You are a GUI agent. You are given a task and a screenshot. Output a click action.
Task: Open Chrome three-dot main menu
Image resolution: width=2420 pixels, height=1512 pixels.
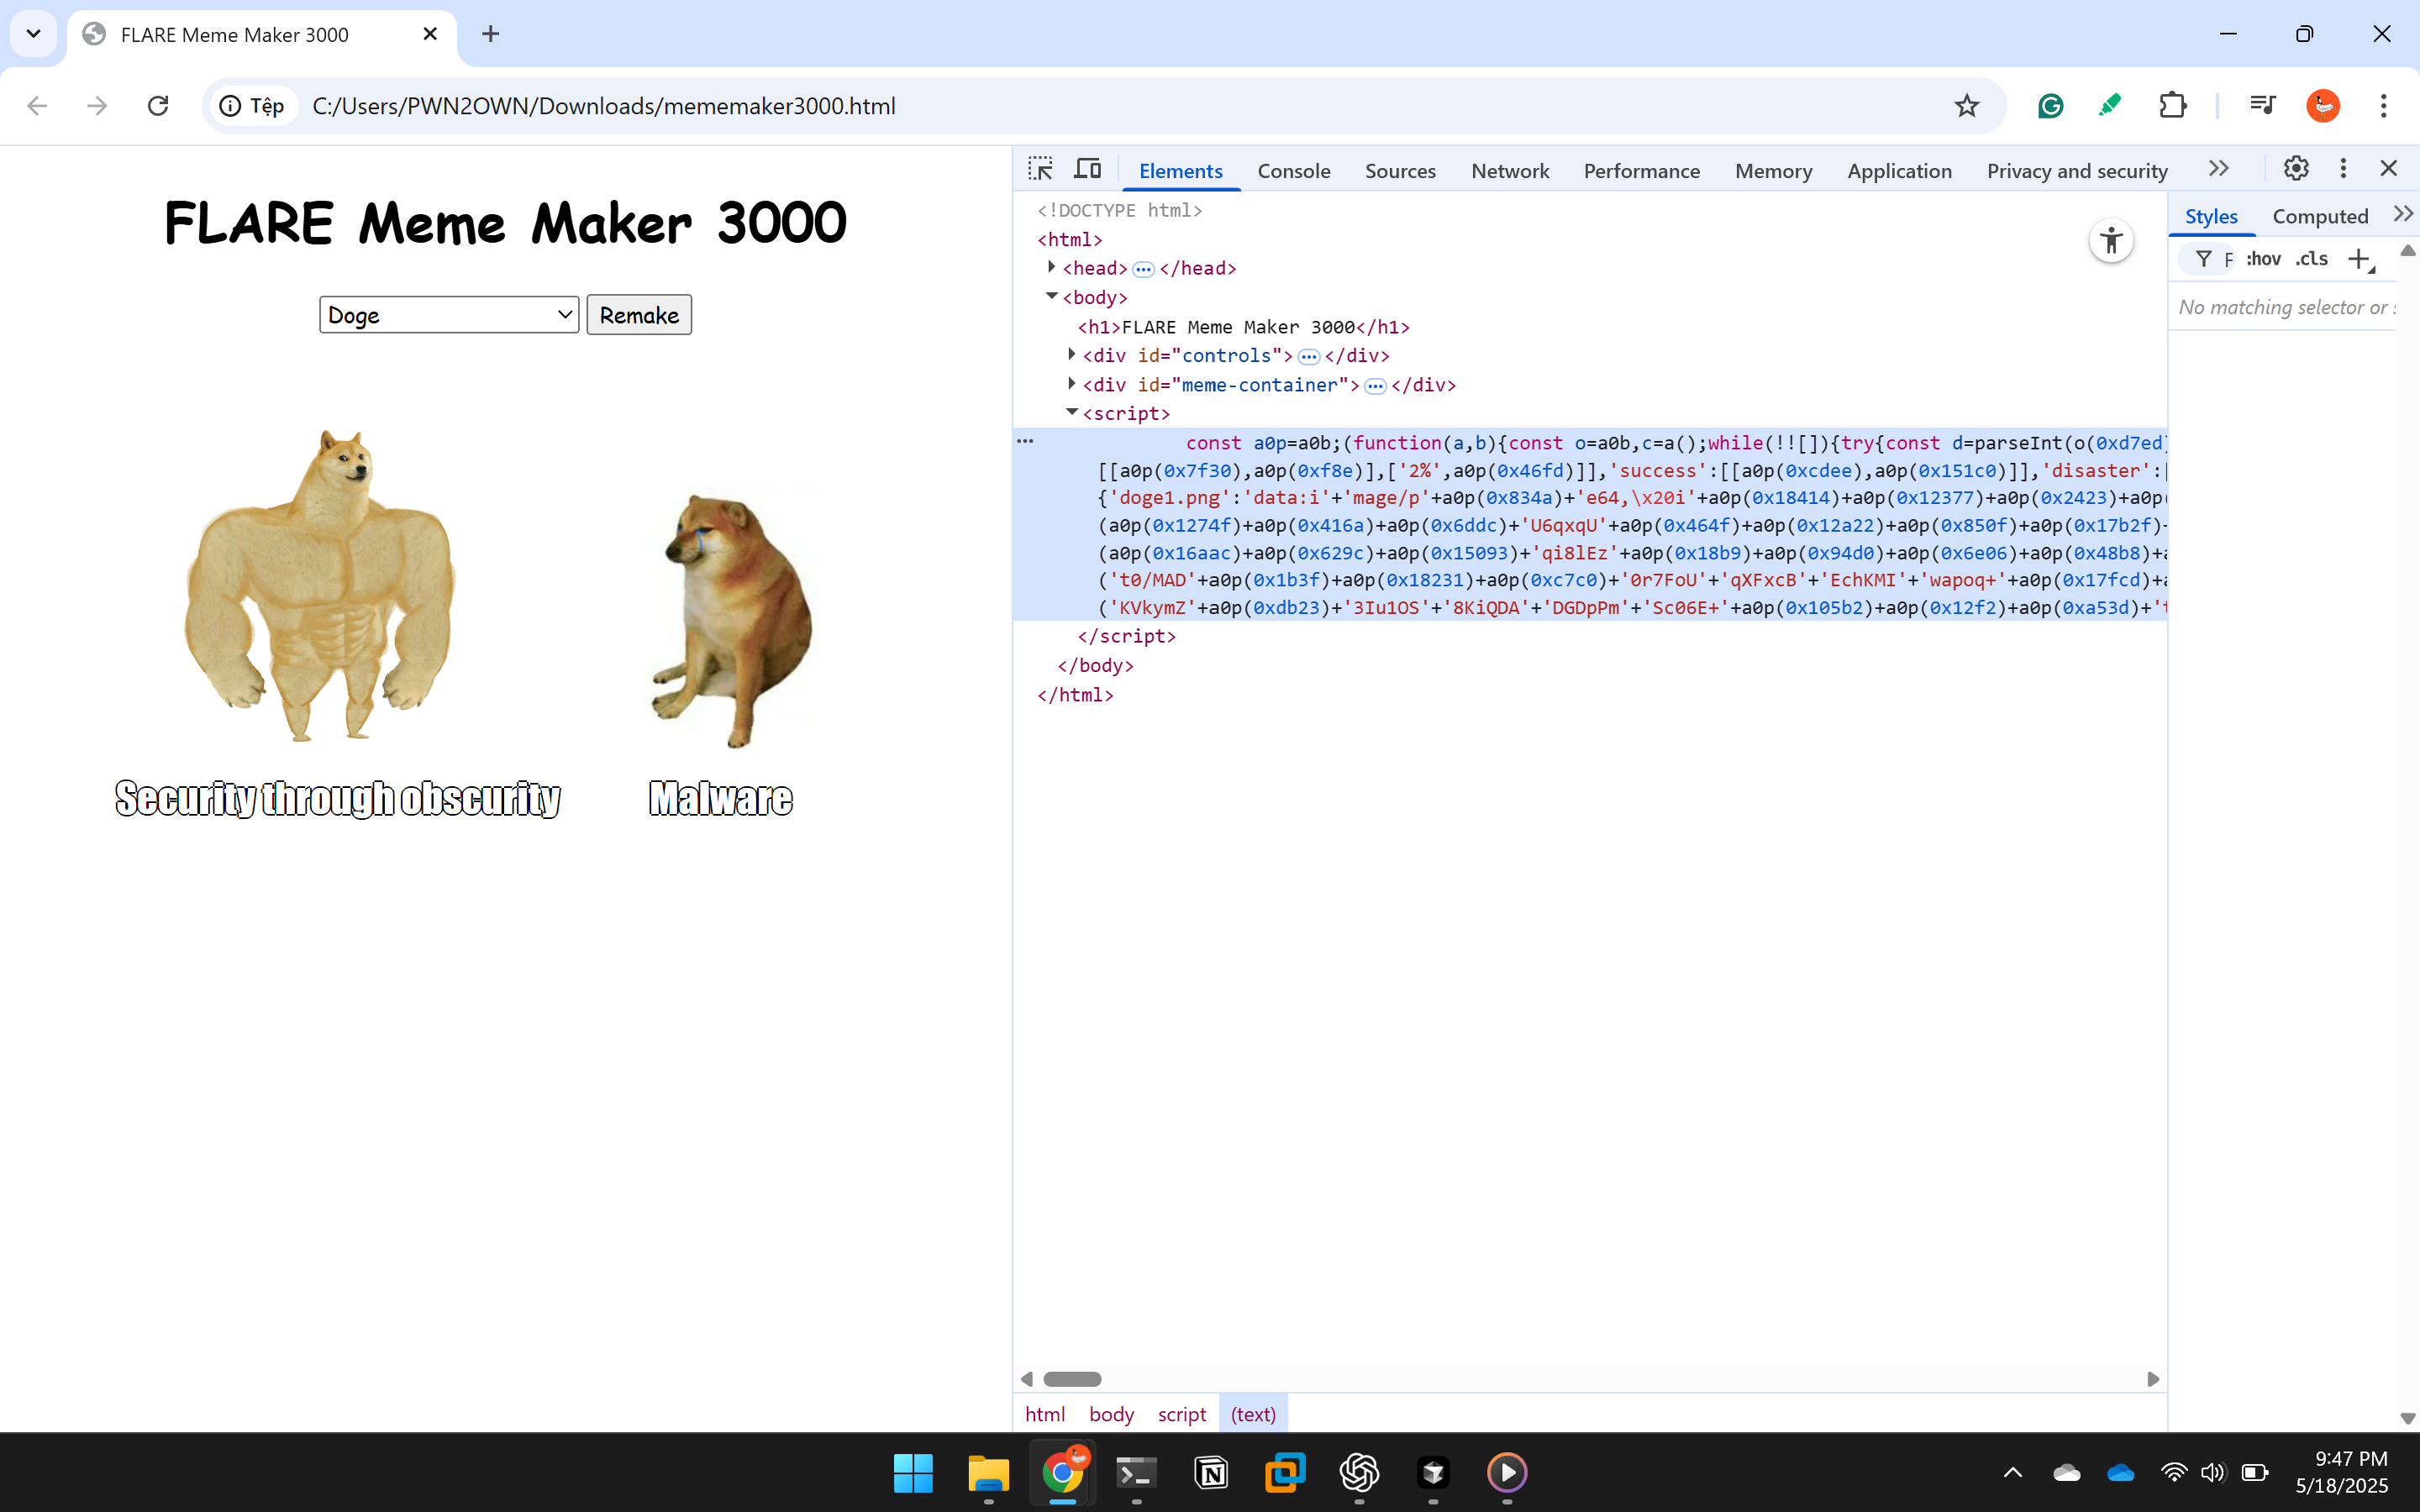(2384, 105)
